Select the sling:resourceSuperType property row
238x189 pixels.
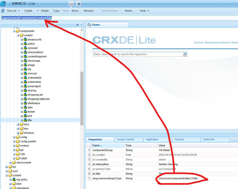[x=162, y=178]
